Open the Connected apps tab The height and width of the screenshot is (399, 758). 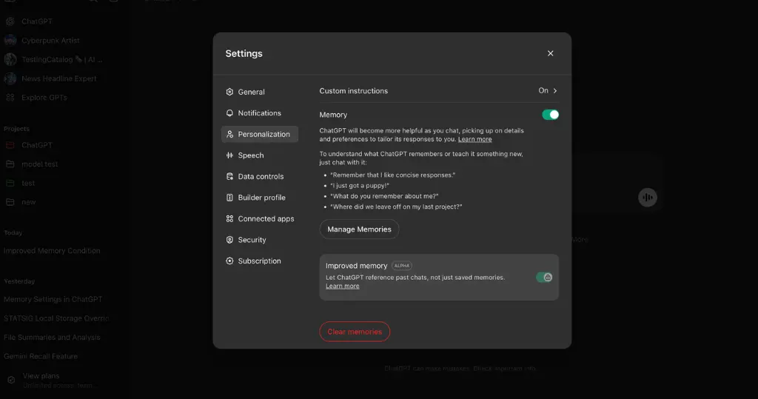pos(260,218)
